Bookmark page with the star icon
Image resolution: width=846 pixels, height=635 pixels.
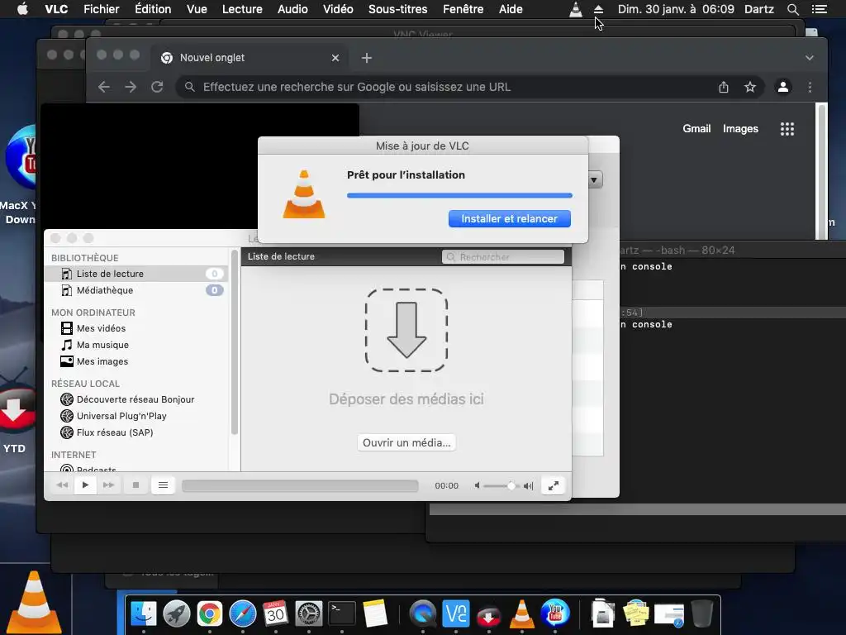750,87
